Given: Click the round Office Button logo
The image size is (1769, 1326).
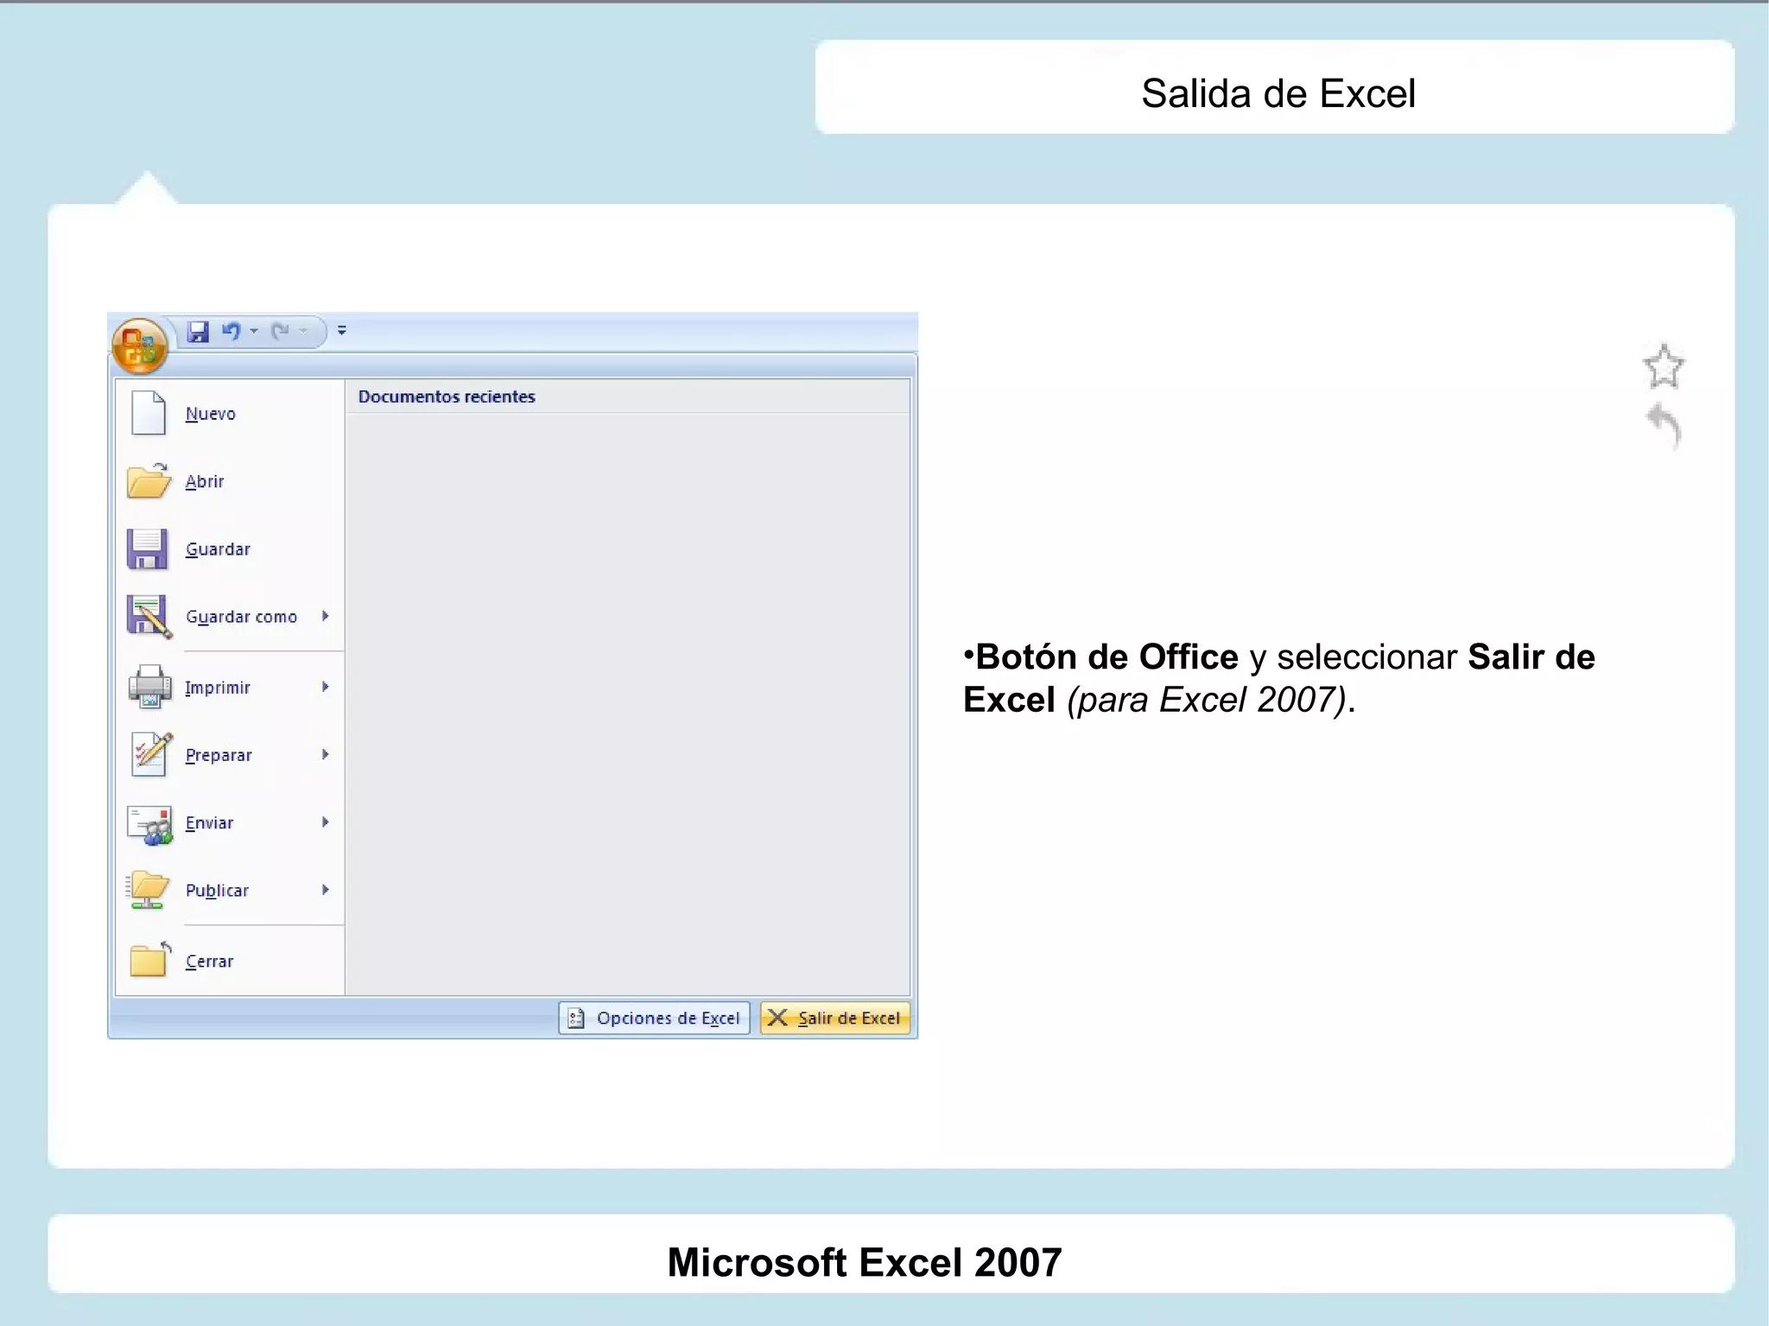Looking at the screenshot, I should [139, 346].
